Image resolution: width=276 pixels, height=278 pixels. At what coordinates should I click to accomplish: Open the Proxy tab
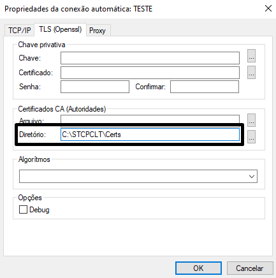click(x=98, y=31)
